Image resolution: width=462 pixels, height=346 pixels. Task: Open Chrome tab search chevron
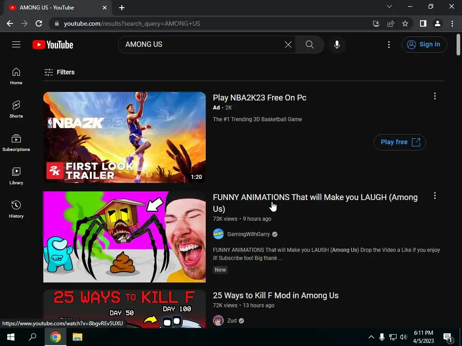(389, 6)
